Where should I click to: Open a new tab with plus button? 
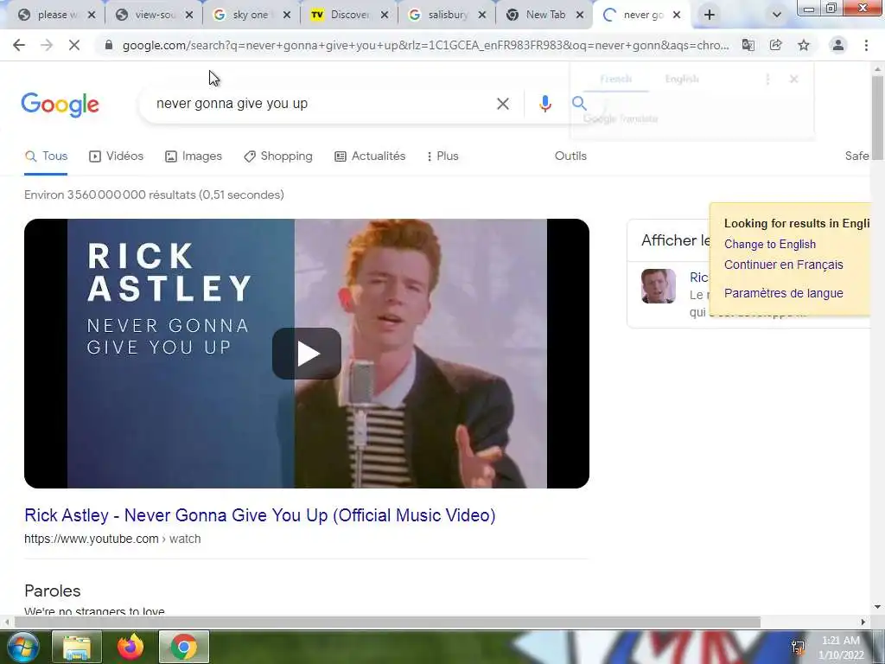click(710, 16)
